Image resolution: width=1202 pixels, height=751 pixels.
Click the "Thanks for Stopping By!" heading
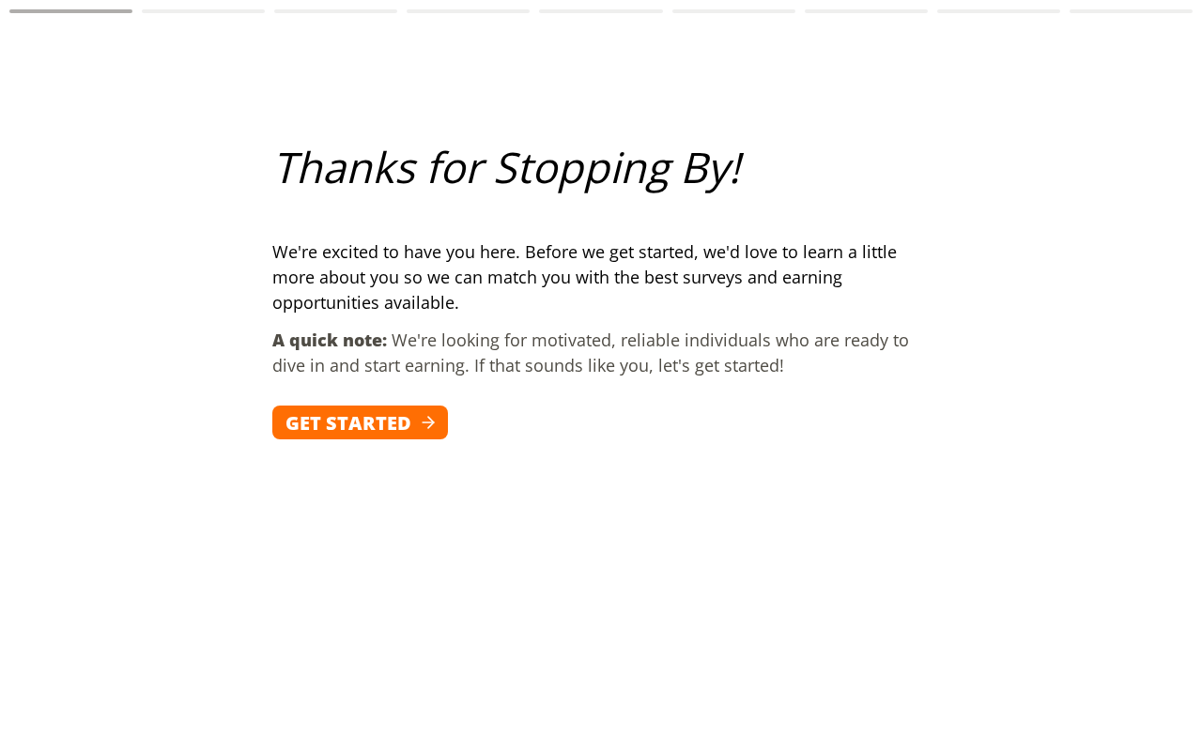click(x=507, y=168)
